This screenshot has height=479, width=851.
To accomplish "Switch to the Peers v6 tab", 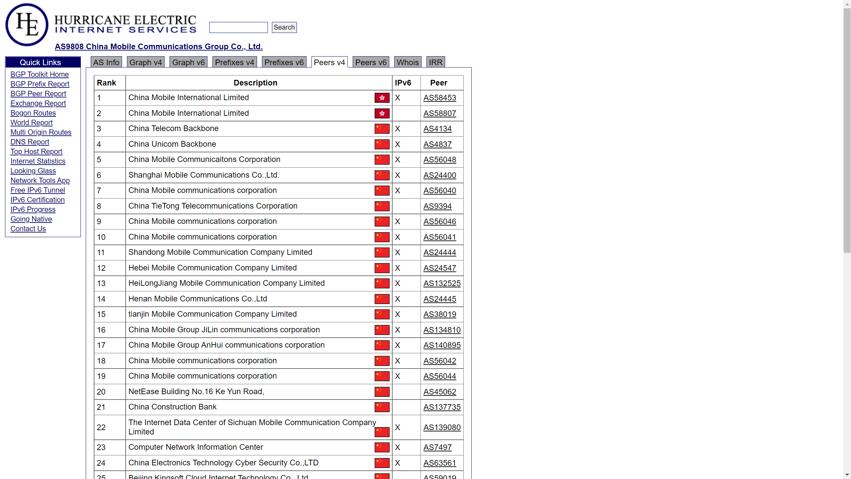I will (x=371, y=63).
